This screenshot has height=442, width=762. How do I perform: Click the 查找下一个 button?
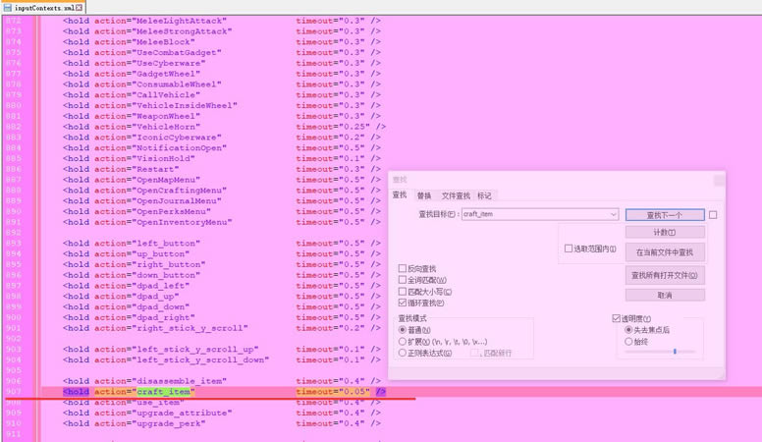665,215
